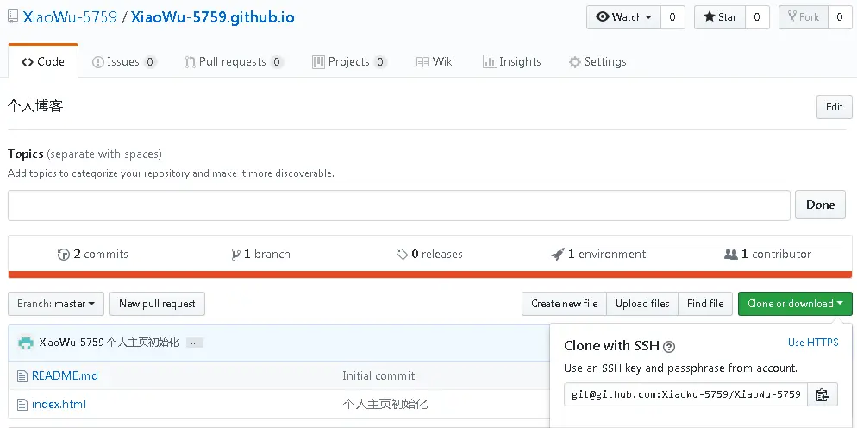Click the commits clock icon
Viewport: 857px width, 428px height.
tap(64, 255)
